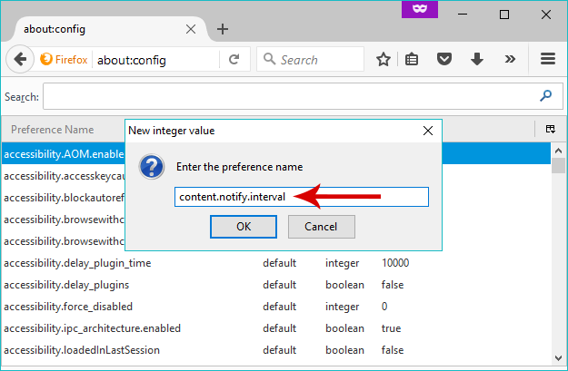Screen dimensions: 568x371
Task: Focus the browser Search box
Action: [x=311, y=59]
